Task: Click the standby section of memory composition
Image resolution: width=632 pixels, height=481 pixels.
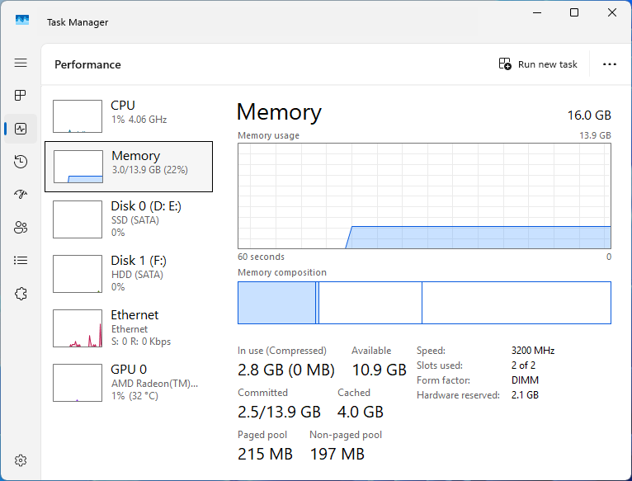Action: click(370, 303)
